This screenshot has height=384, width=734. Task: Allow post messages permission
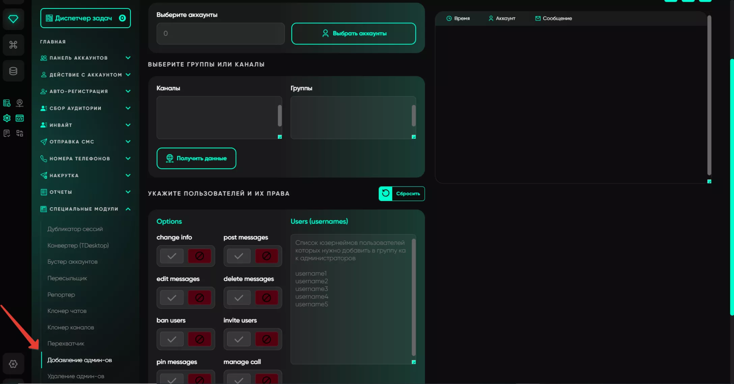coord(239,256)
